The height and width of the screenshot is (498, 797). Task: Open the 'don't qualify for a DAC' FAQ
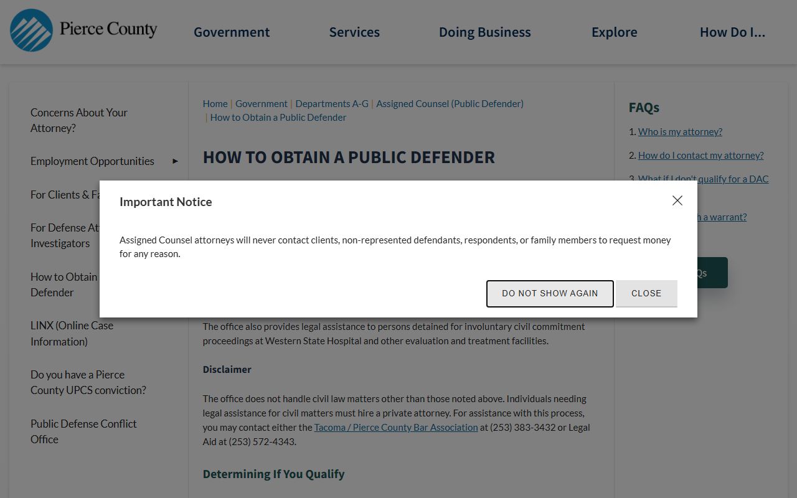(703, 179)
